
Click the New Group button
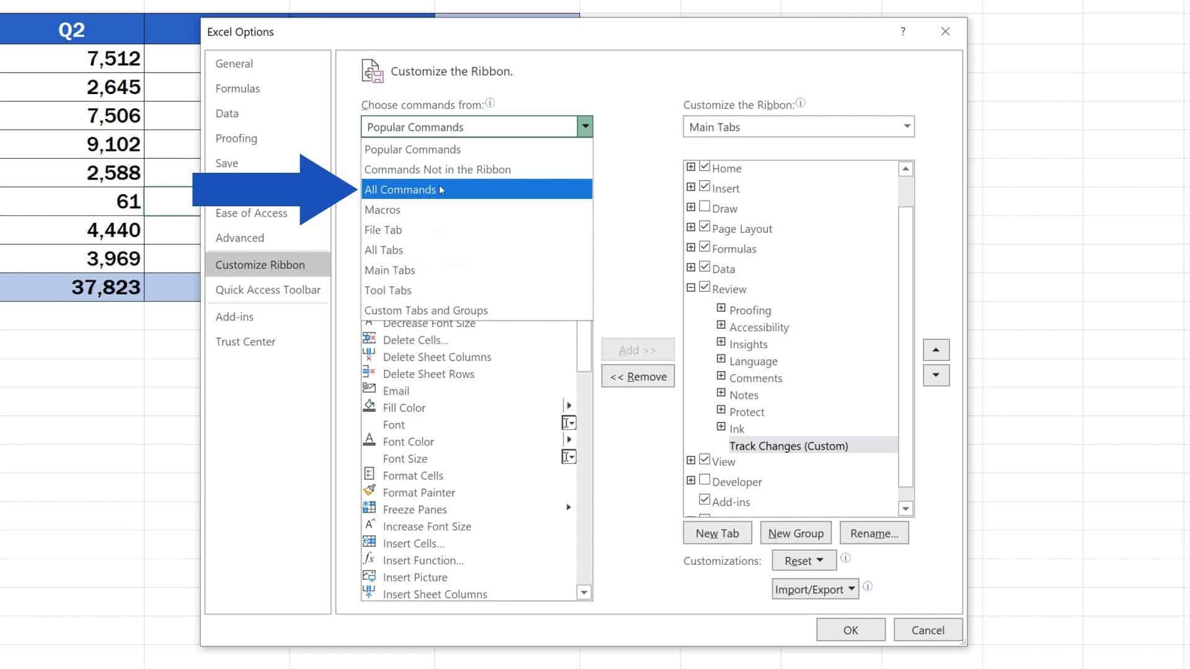pos(795,533)
